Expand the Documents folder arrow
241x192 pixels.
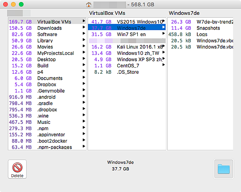(x=84, y=77)
